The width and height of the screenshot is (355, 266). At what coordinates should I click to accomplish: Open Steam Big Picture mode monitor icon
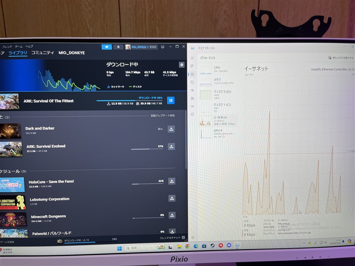click(163, 47)
